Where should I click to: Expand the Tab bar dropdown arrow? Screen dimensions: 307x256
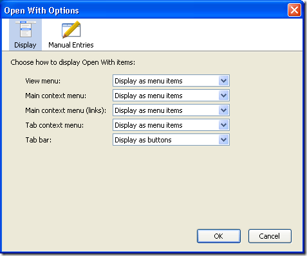click(x=223, y=140)
